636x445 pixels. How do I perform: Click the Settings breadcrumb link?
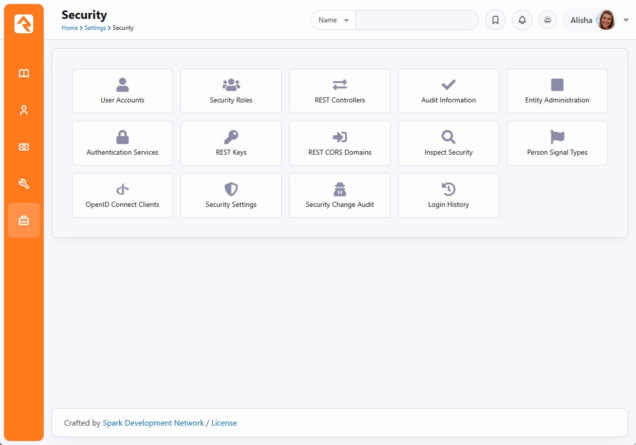click(95, 28)
